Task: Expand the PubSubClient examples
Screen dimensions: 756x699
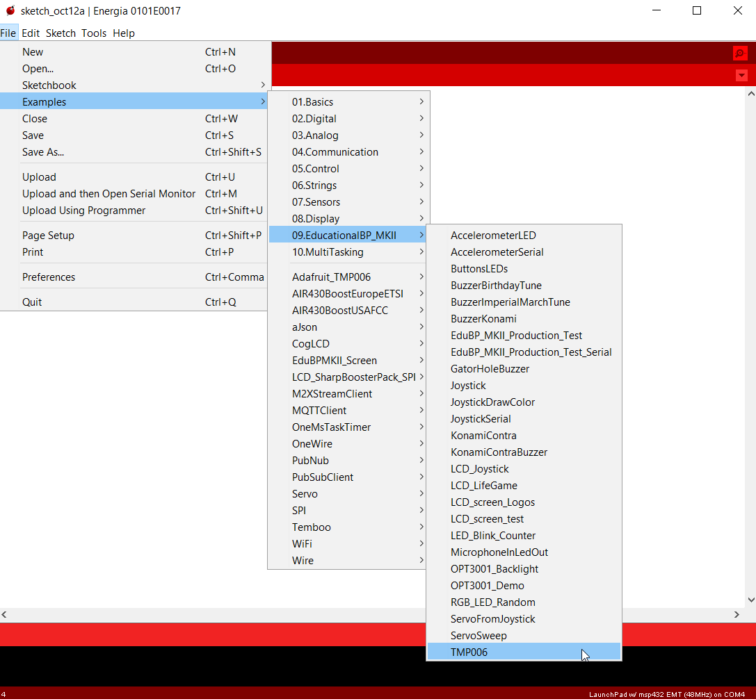Action: [348, 477]
